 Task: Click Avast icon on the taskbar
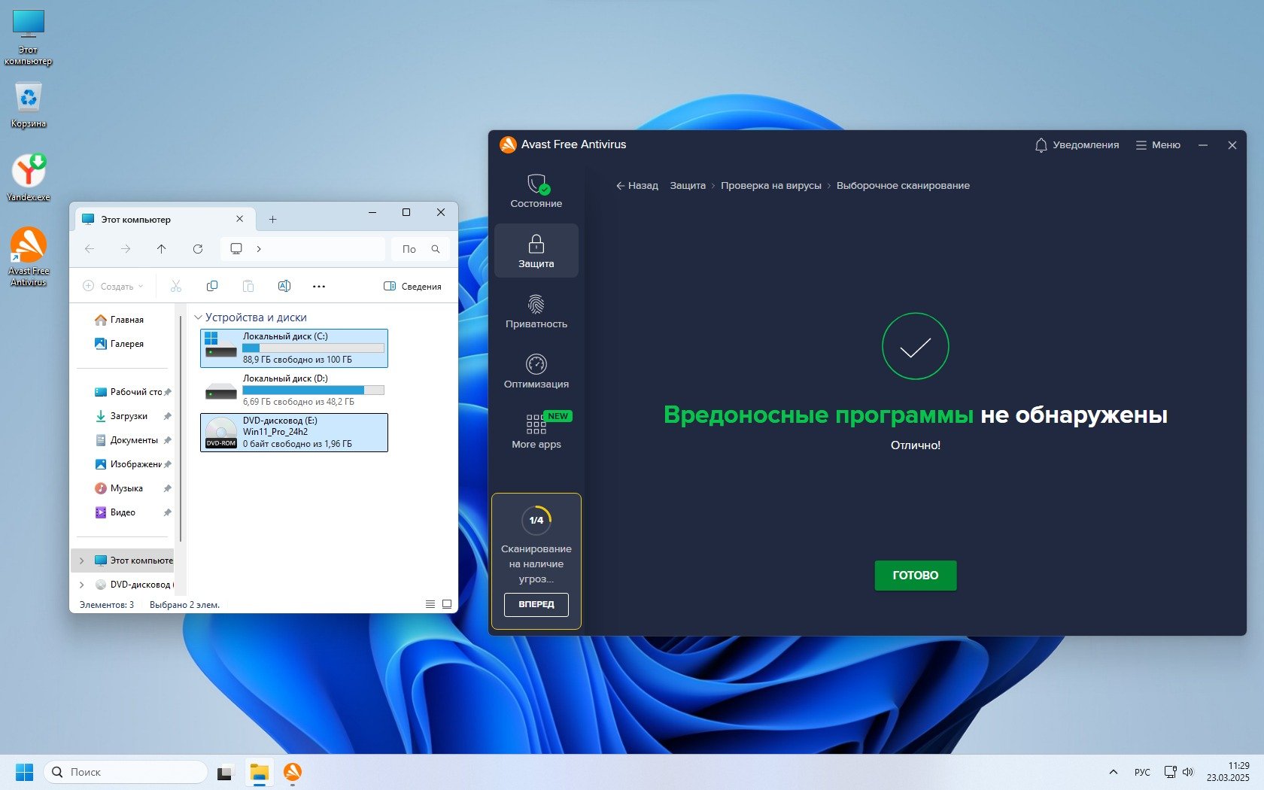pos(293,772)
